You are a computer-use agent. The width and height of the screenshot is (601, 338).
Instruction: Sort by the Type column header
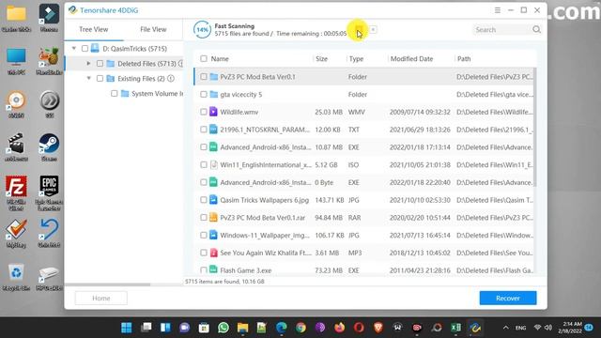coord(357,58)
